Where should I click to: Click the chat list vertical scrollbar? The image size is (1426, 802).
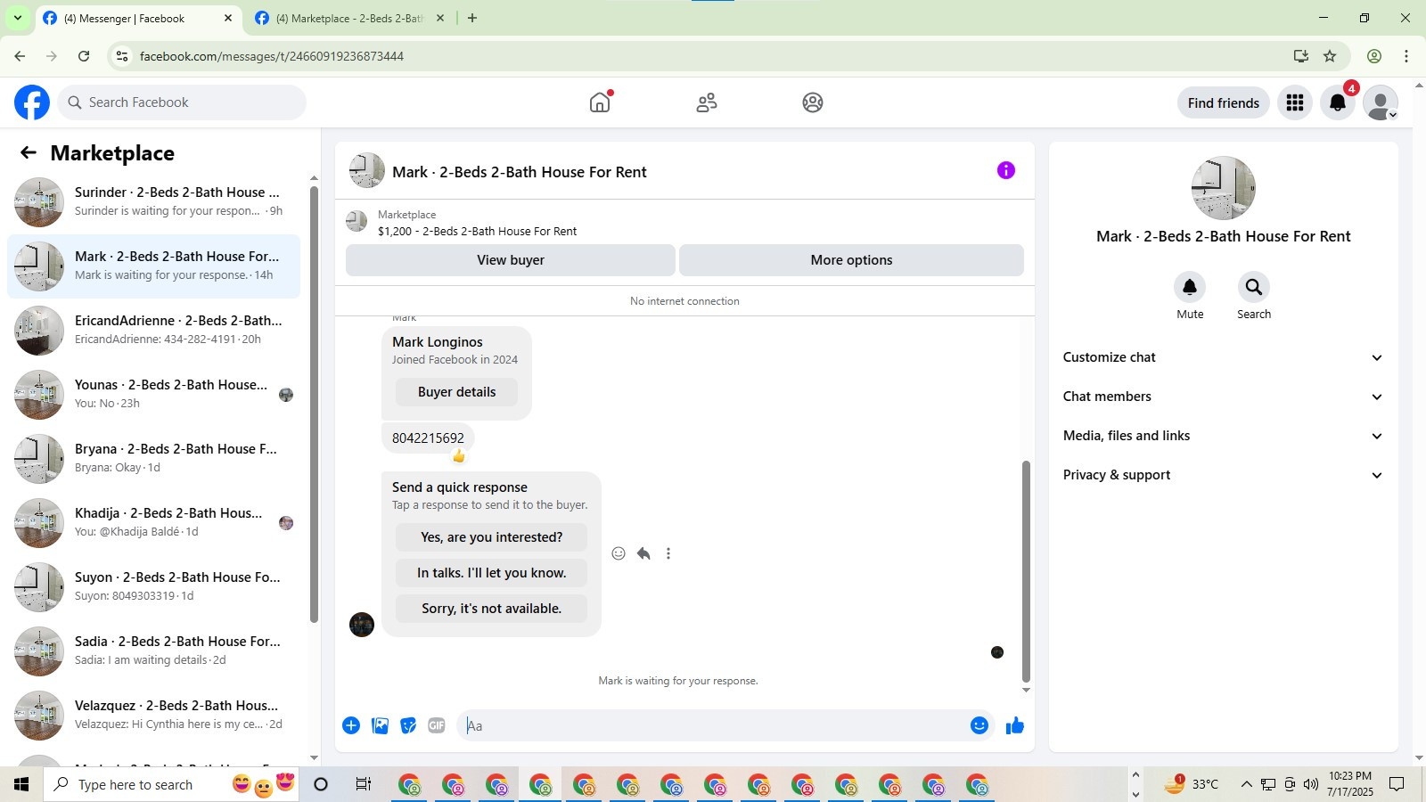click(314, 405)
